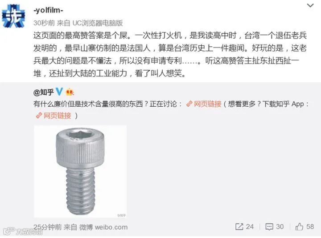The height and width of the screenshot is (238, 321).
Task: Open the comment bubble icon
Action: (x=269, y=227)
